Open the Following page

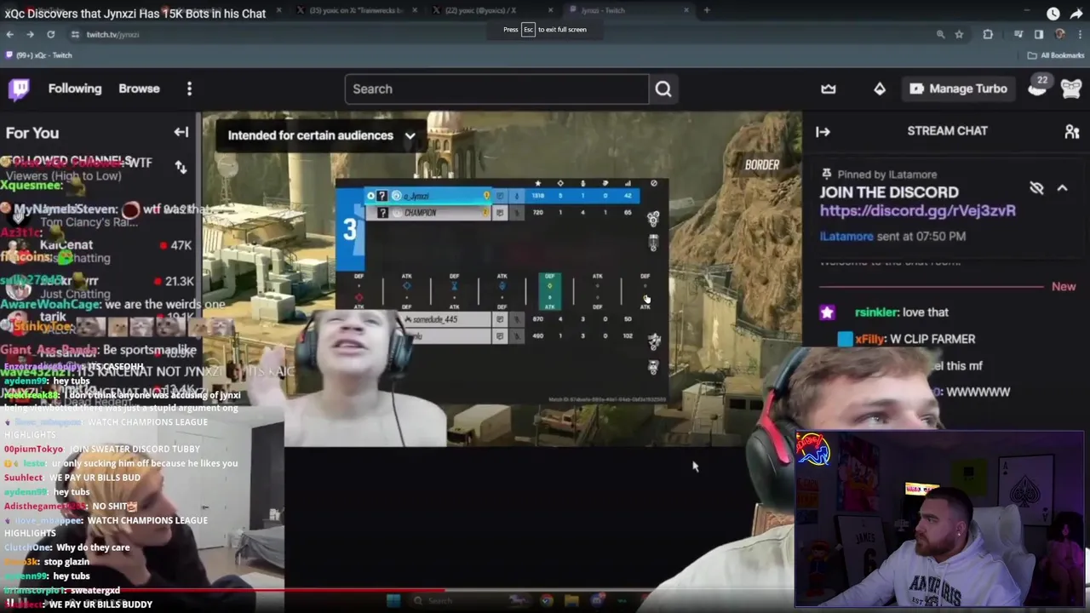(x=75, y=89)
